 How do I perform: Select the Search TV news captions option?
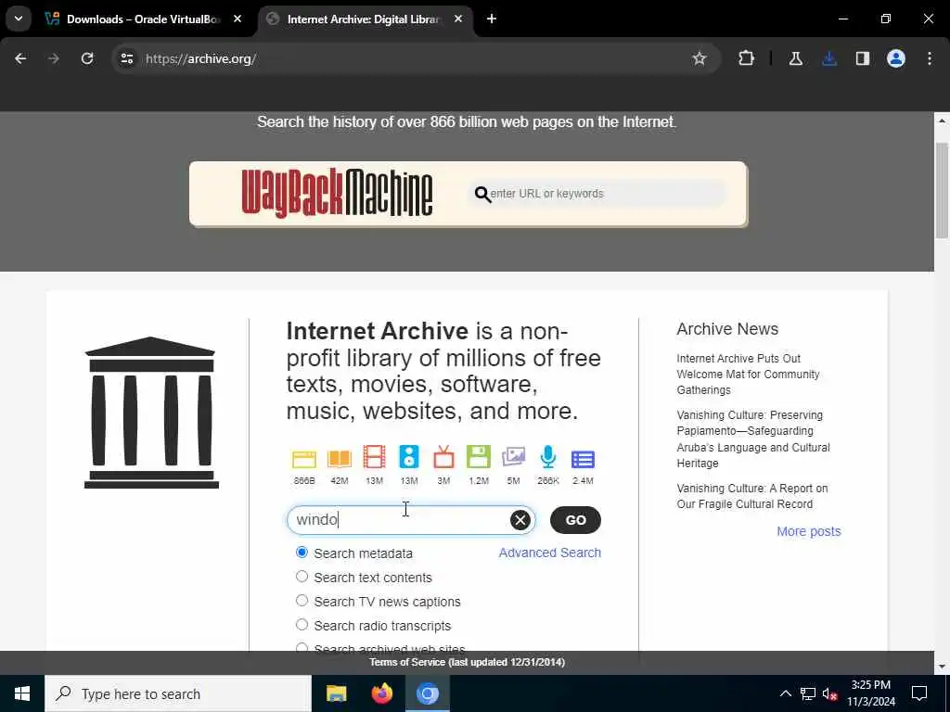pyautogui.click(x=302, y=601)
